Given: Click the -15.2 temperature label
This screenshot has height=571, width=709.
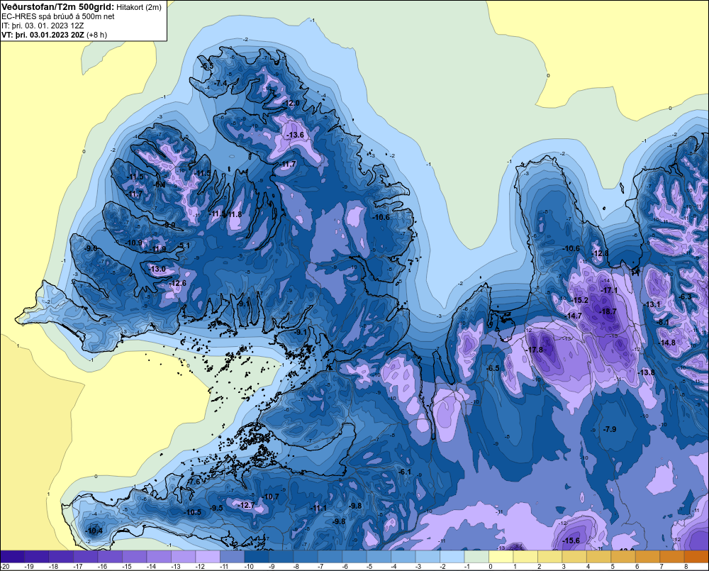Looking at the screenshot, I should click(x=580, y=300).
